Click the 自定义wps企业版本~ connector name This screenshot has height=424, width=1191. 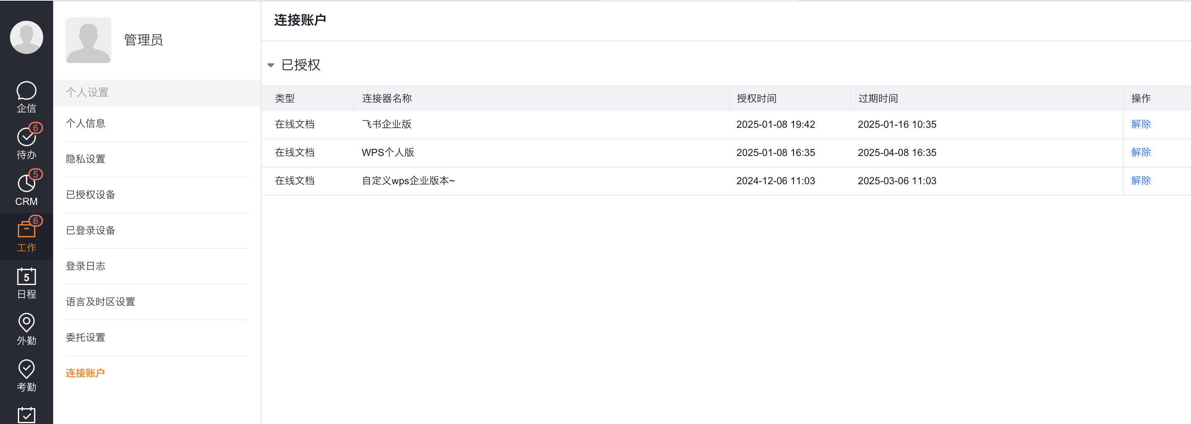point(408,180)
